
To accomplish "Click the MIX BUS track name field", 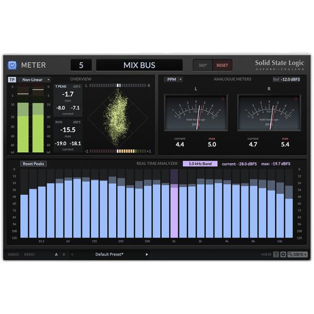I will click(x=139, y=65).
